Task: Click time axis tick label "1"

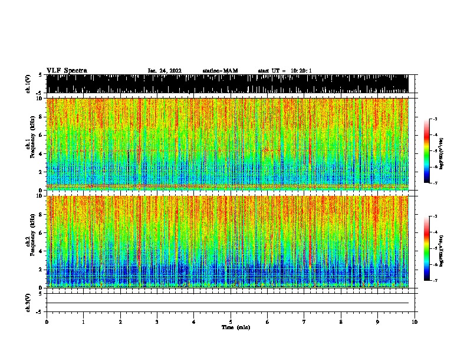Action: coord(83,322)
